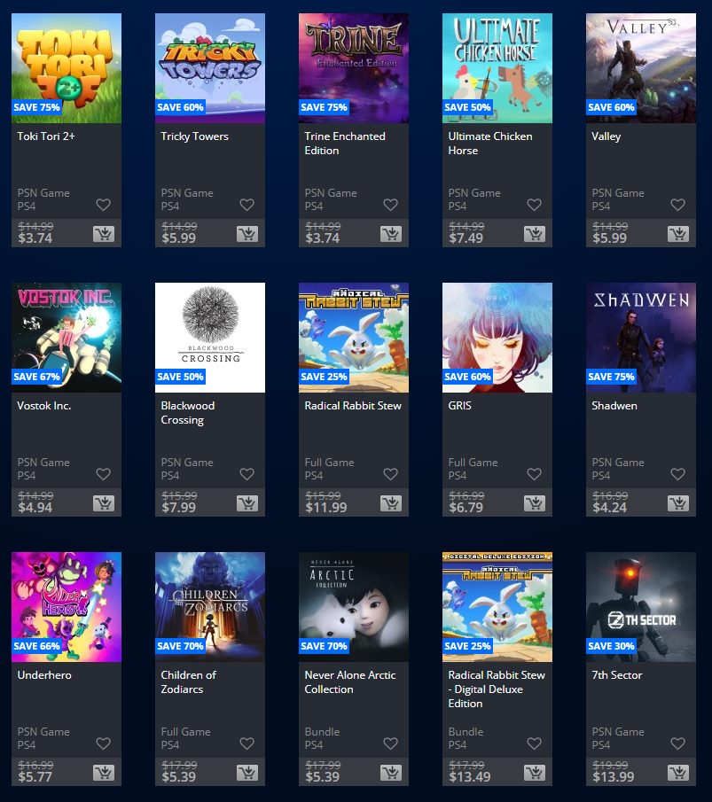The image size is (712, 802).
Task: Favorite Vostok Inc. using the heart
Action: tap(104, 474)
